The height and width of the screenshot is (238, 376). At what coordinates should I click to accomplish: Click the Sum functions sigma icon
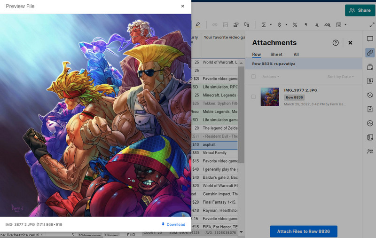click(x=264, y=25)
